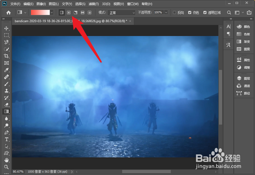This screenshot has width=255, height=175.
Task: Close the Still026.jpg document tab
Action: (130, 21)
